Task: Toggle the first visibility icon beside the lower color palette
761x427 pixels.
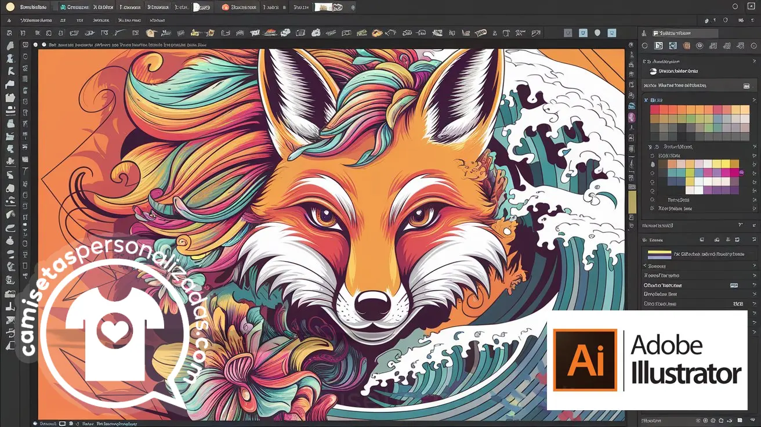Action: (x=653, y=164)
